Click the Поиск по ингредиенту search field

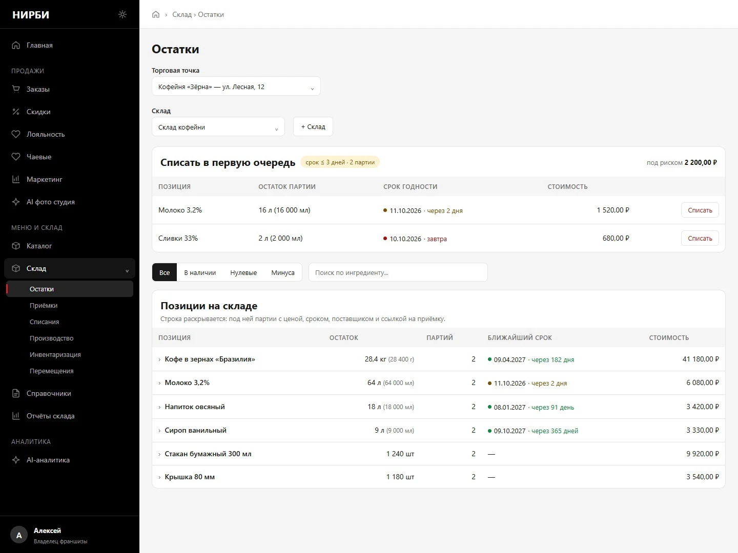tap(398, 272)
